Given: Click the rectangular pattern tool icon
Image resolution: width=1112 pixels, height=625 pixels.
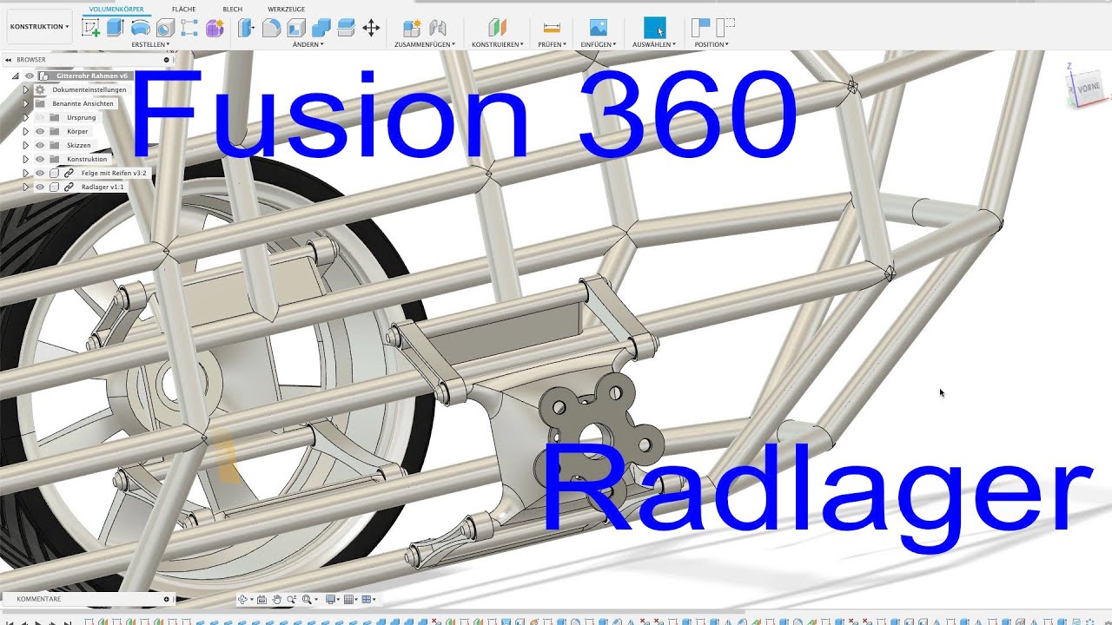Looking at the screenshot, I should pyautogui.click(x=189, y=28).
